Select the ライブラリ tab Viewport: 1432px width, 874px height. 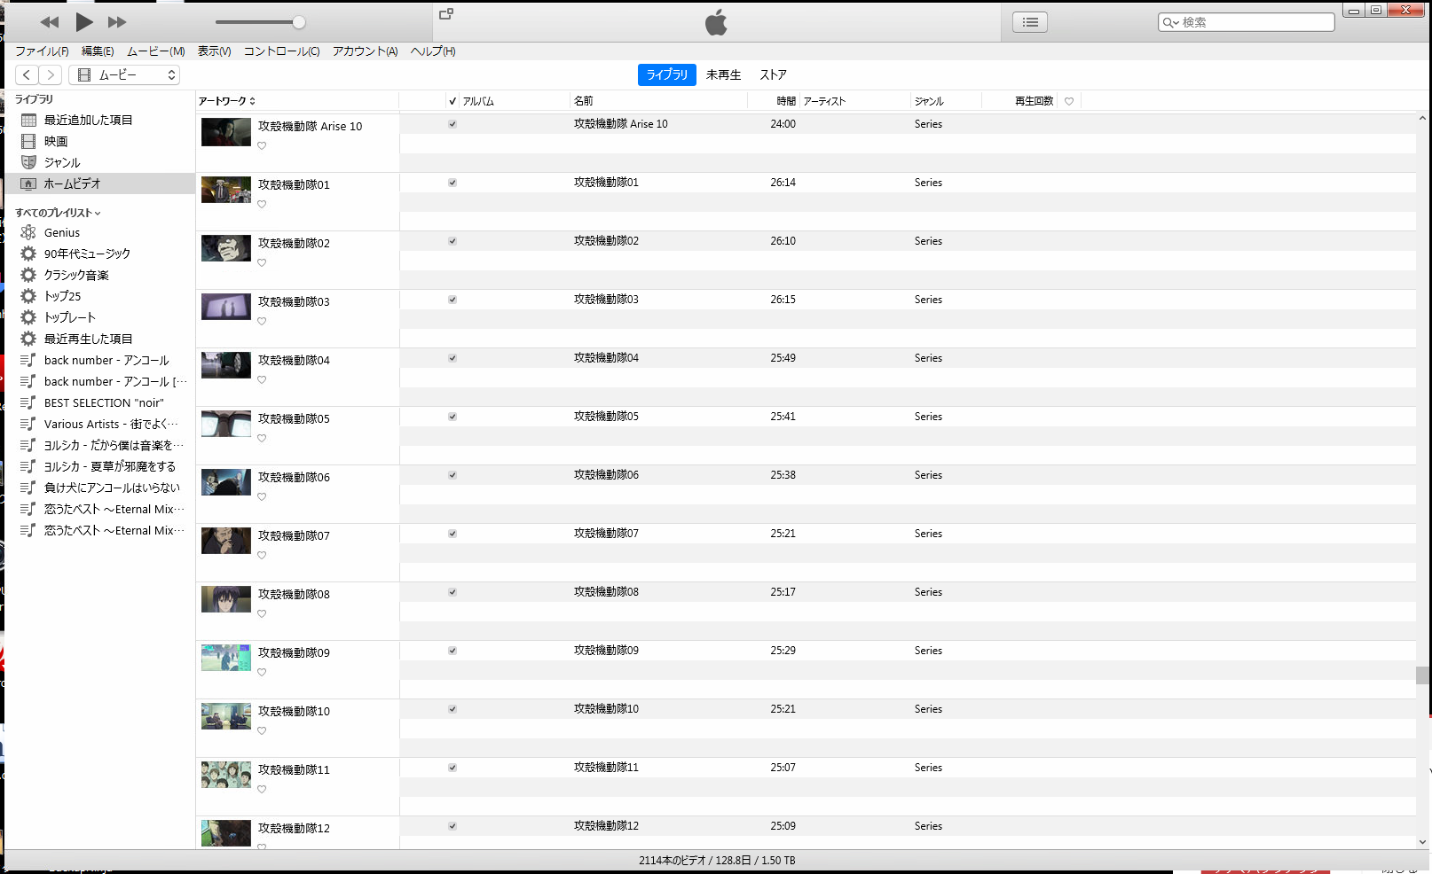point(667,75)
